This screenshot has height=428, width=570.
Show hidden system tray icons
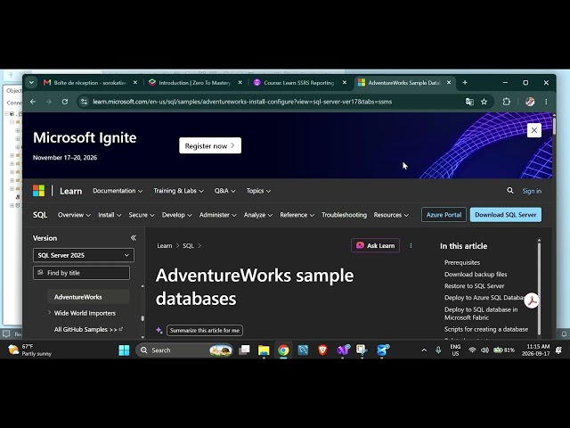point(424,350)
